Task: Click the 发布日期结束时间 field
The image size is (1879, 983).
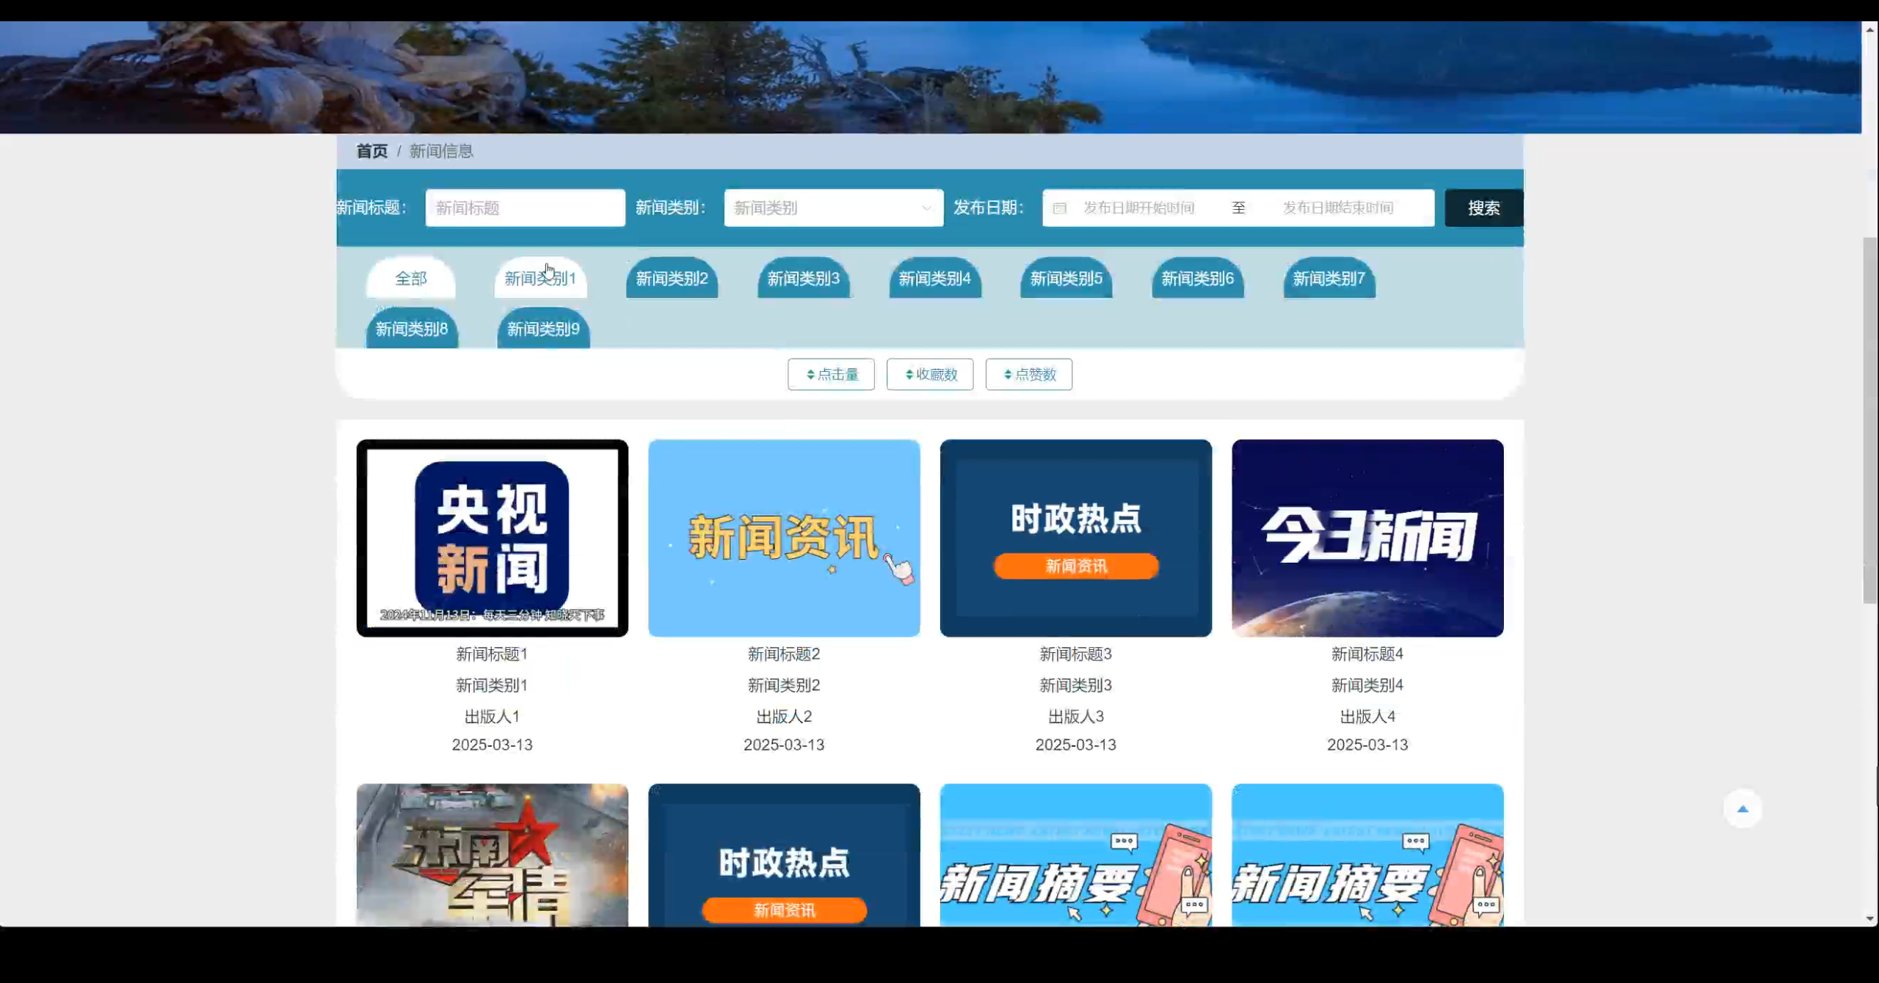Action: tap(1337, 208)
